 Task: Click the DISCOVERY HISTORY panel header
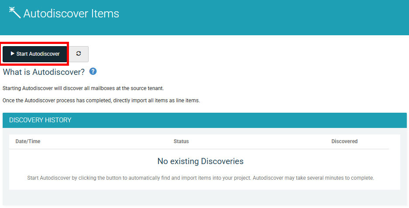(204, 120)
